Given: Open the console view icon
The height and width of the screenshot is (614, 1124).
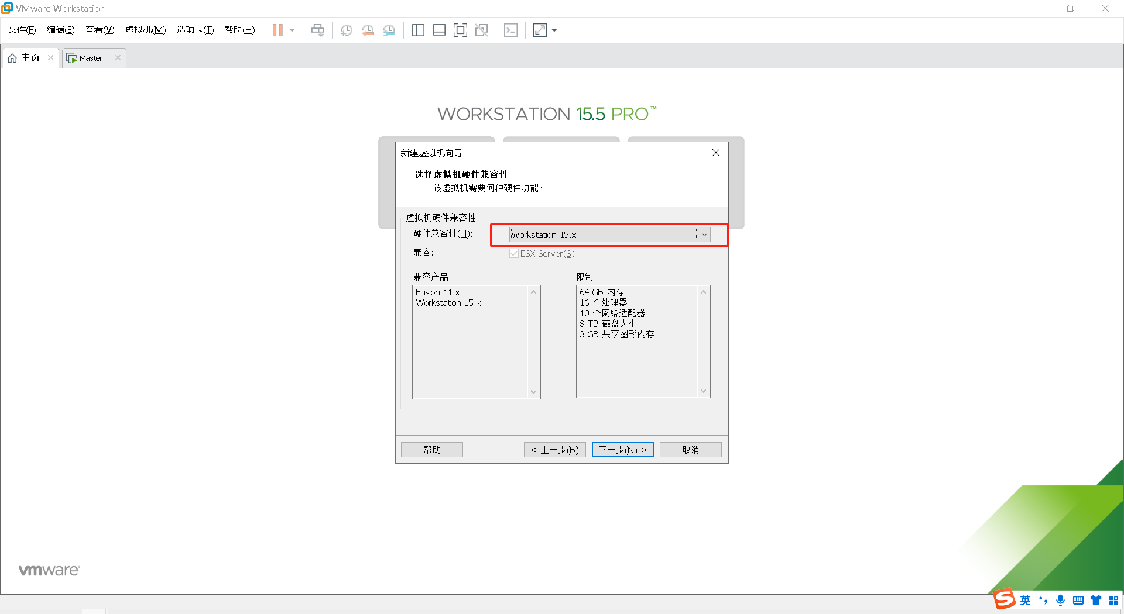Looking at the screenshot, I should coord(510,30).
